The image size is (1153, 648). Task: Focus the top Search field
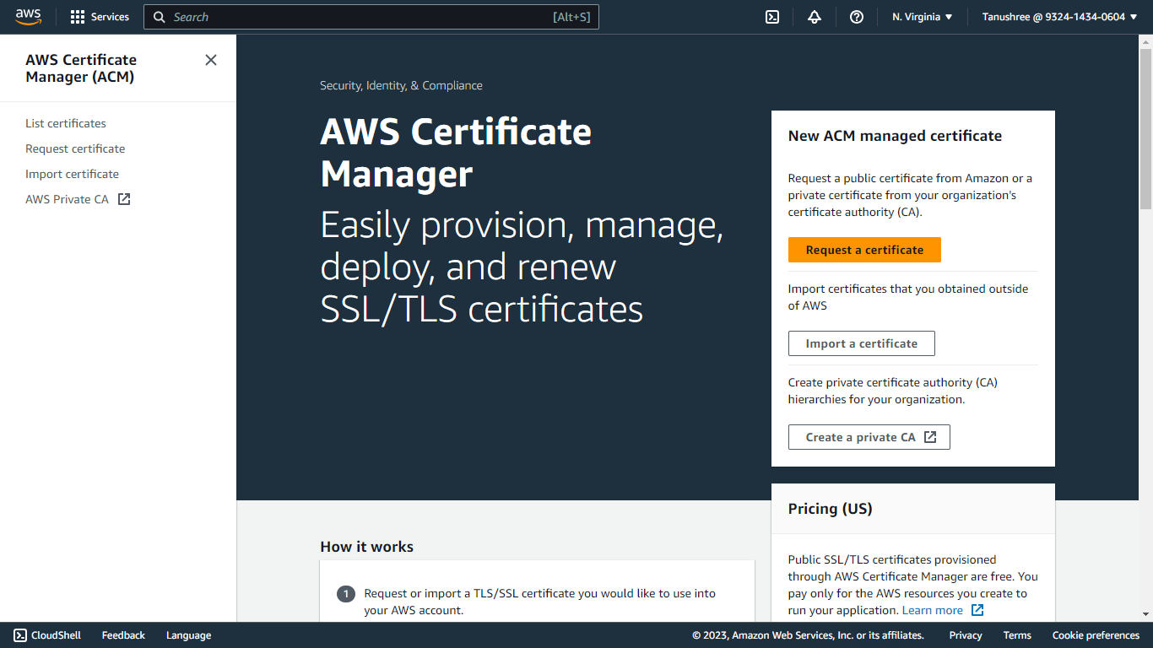(x=371, y=17)
